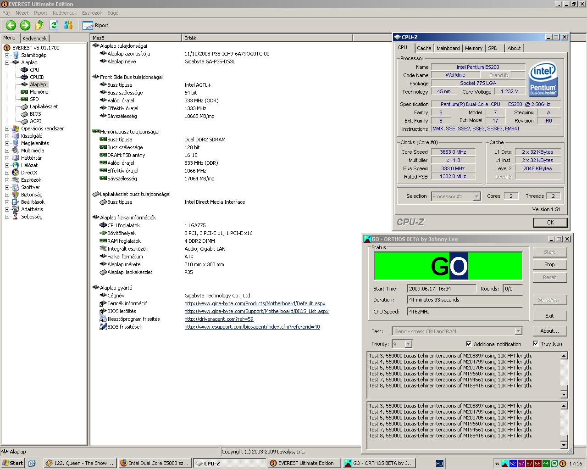Select the CPUID tree item
Screen dimensions: 587x470
pos(37,77)
